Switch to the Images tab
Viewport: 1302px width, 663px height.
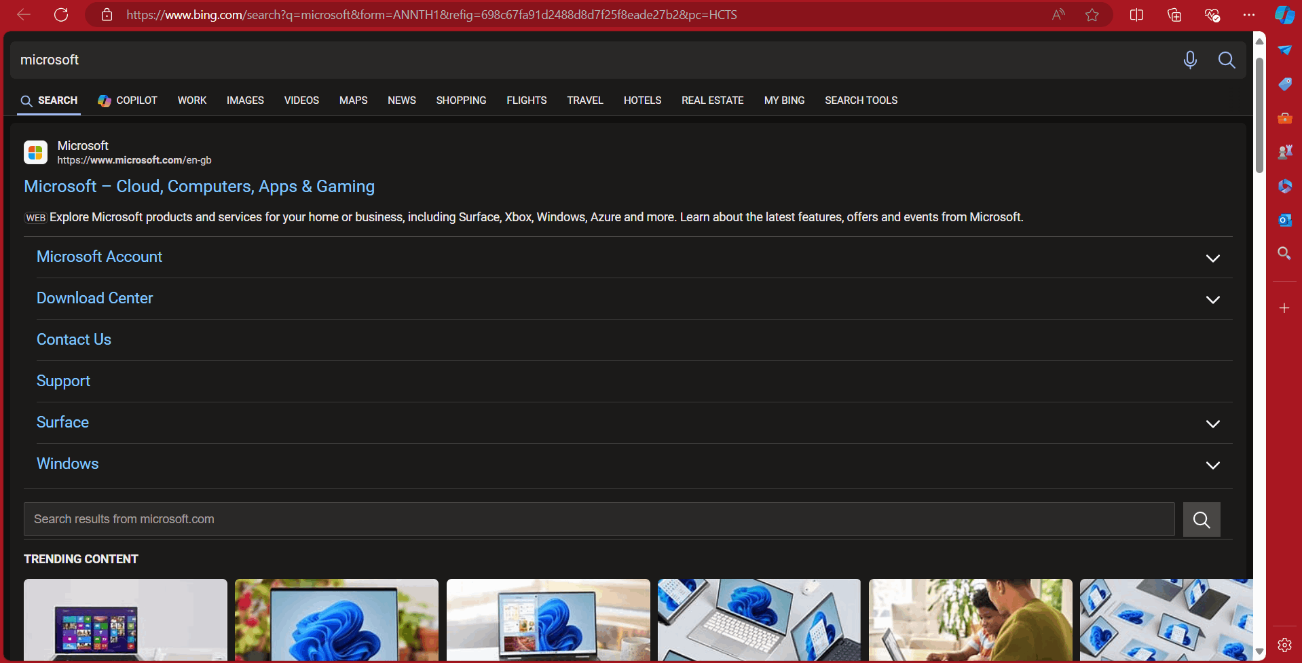coord(245,100)
